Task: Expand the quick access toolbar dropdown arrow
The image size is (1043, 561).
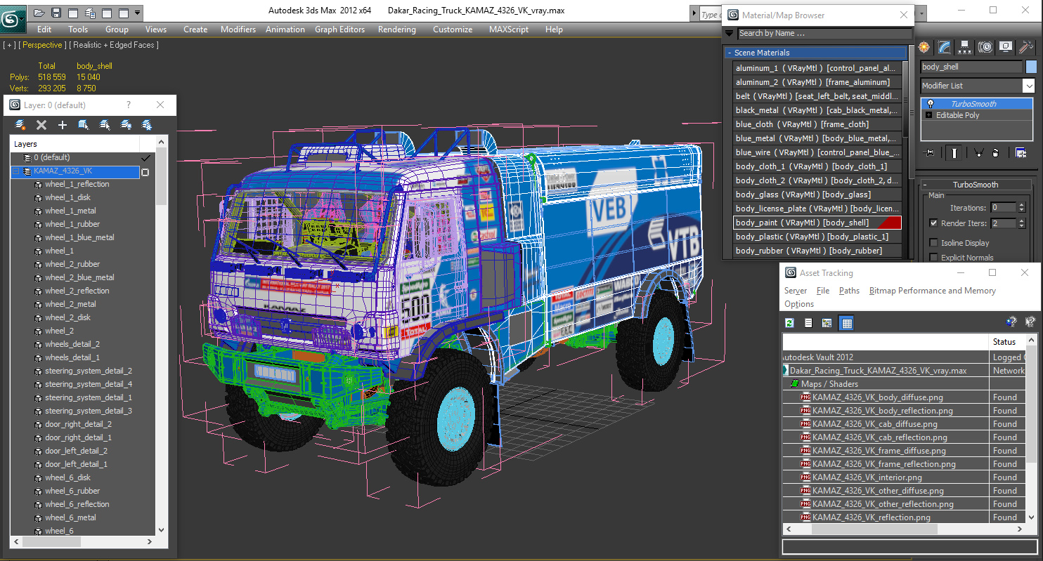Action: 137,13
